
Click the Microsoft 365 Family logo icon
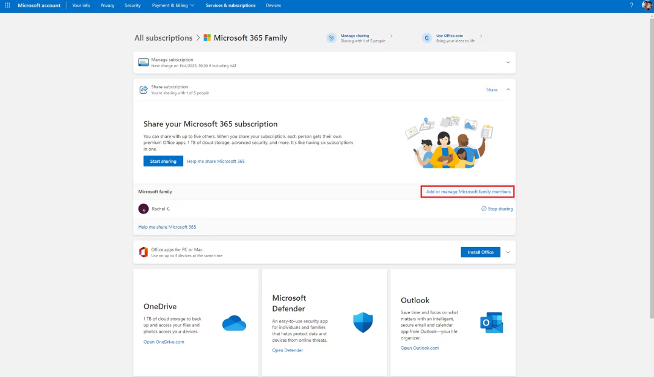coord(207,38)
